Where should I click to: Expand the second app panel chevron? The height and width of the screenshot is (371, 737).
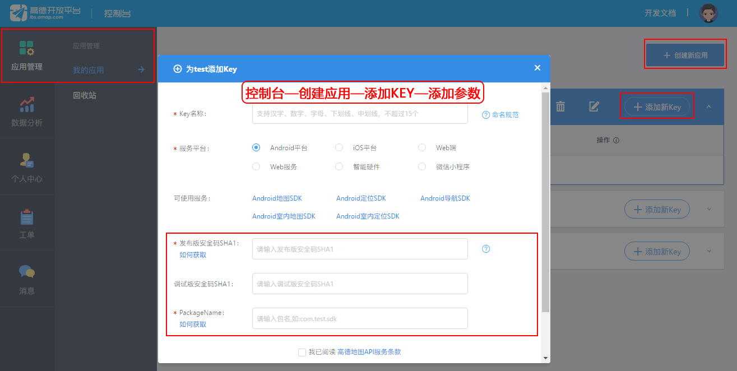point(708,209)
